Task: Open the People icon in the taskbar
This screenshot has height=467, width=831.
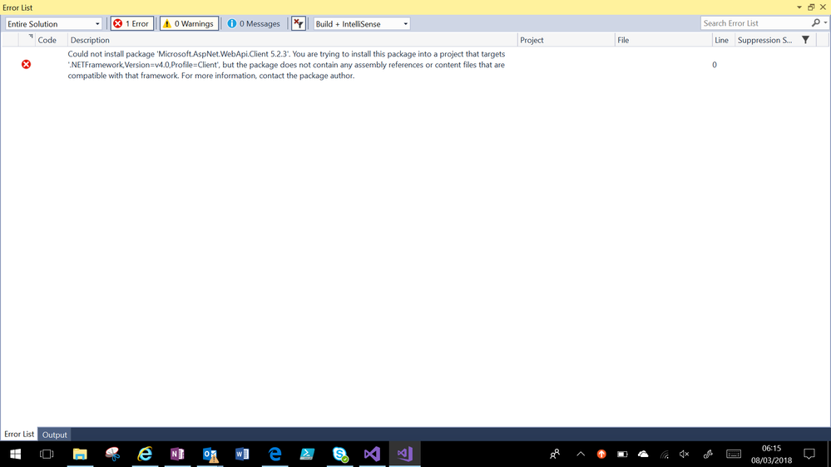Action: coord(555,455)
